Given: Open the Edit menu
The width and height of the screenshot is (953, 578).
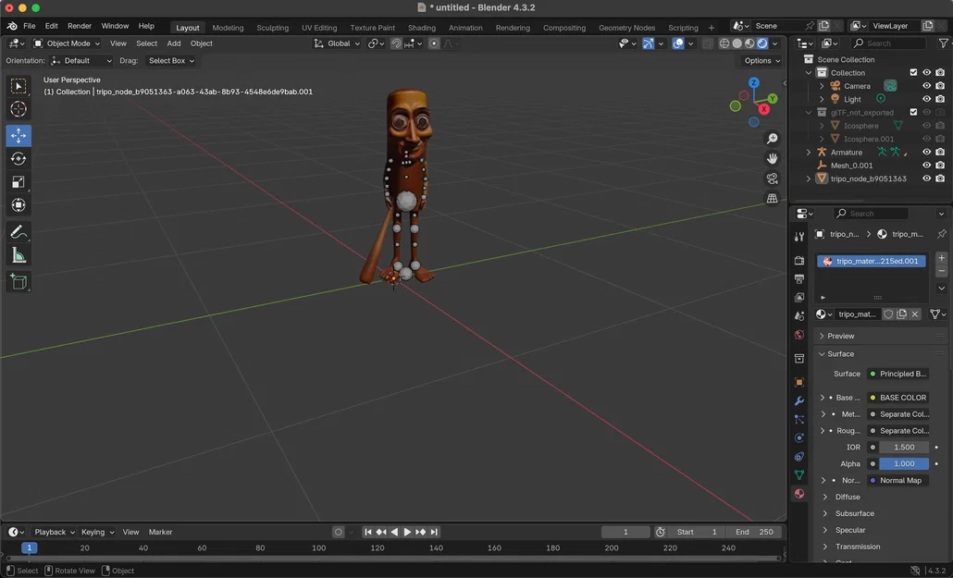Looking at the screenshot, I should (x=51, y=25).
